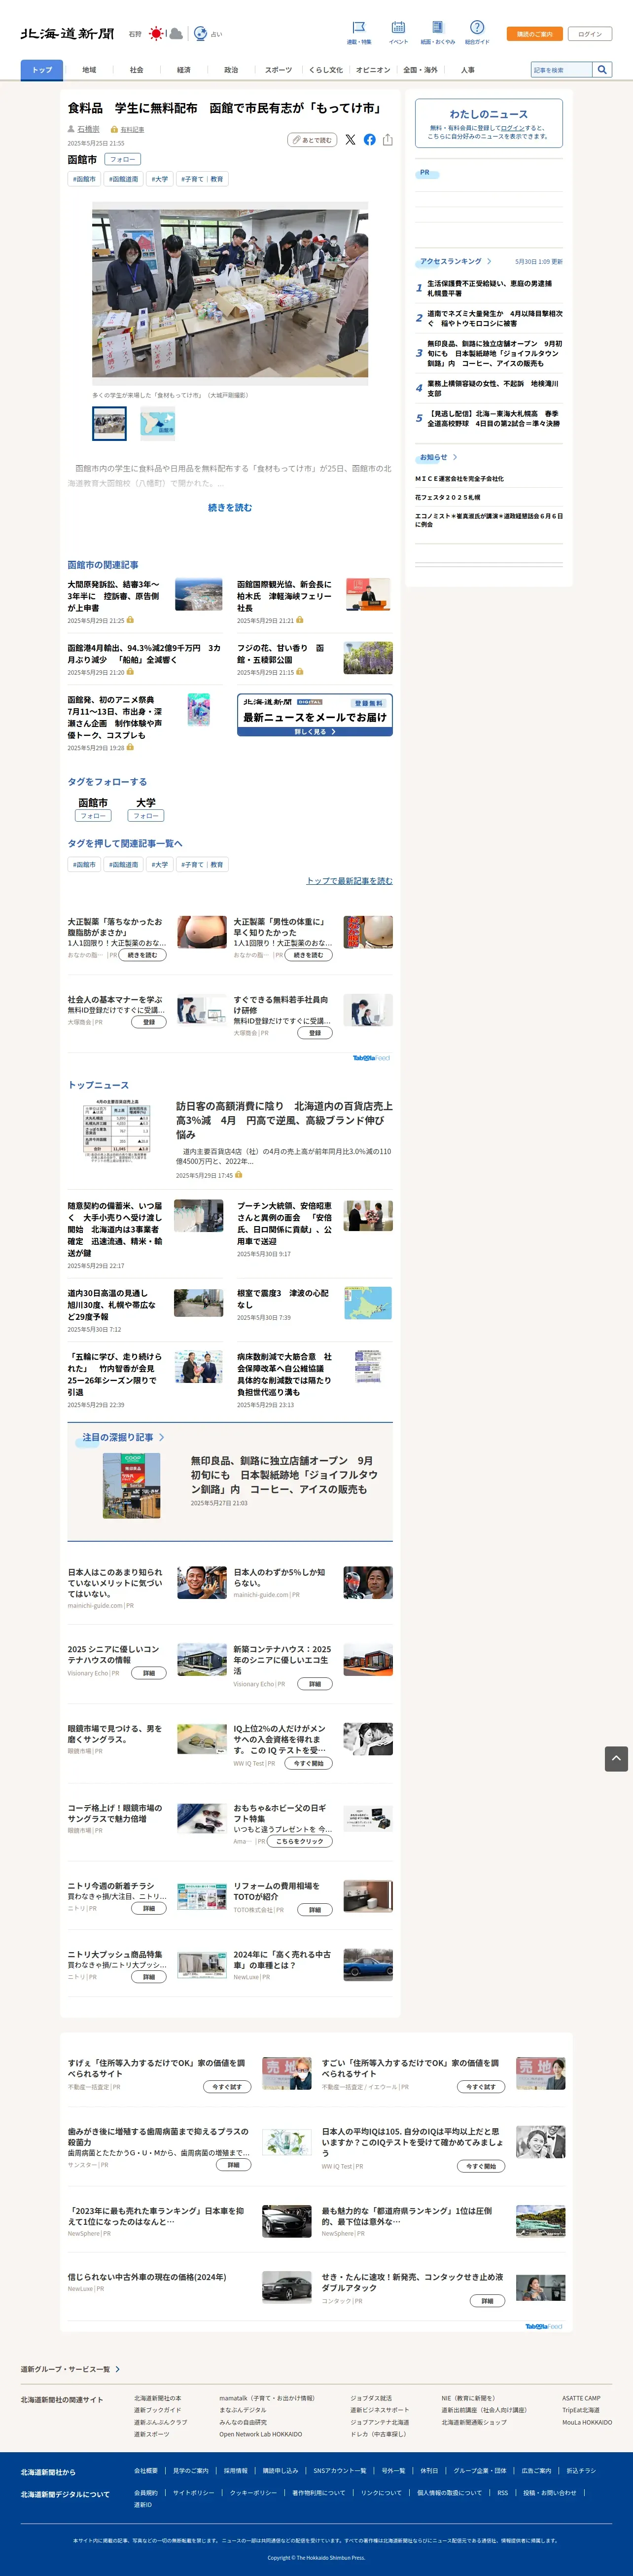Click the #子育て｜教育 tag under headline
633x2576 pixels.
tap(202, 179)
